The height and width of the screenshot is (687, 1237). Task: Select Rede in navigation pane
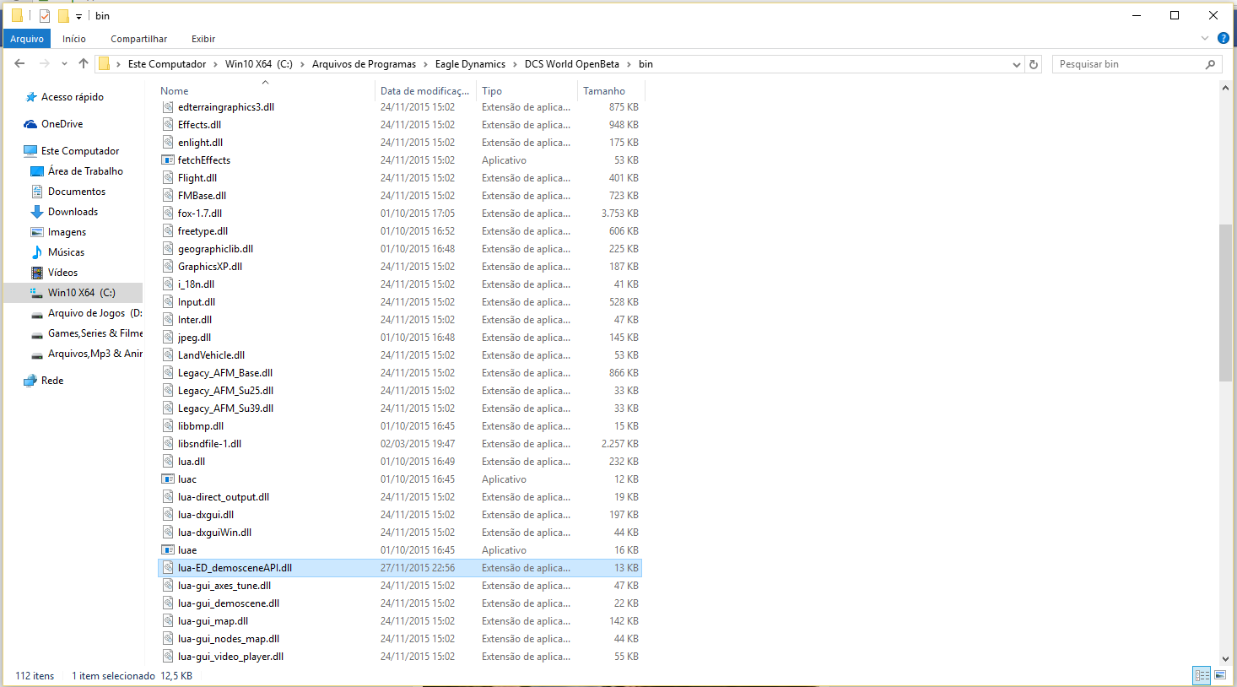point(52,381)
